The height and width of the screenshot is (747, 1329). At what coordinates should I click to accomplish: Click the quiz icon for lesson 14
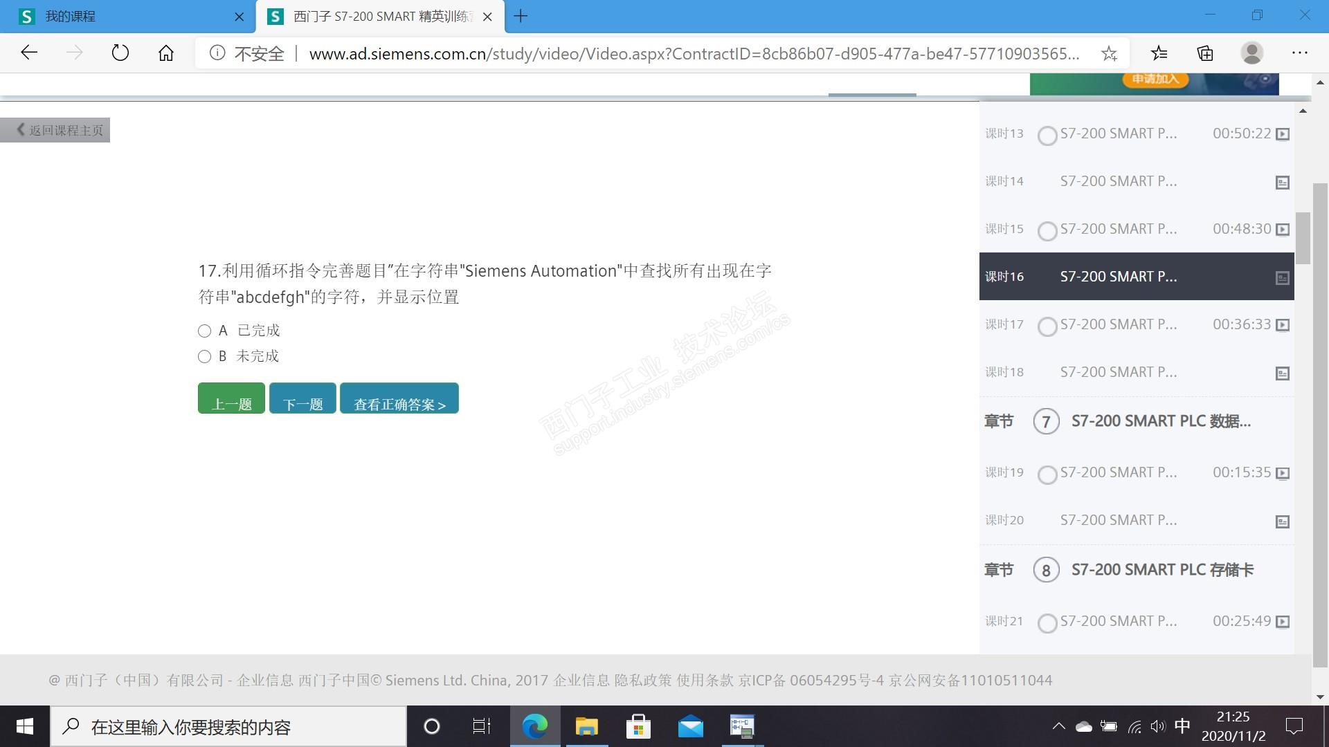coord(1282,183)
